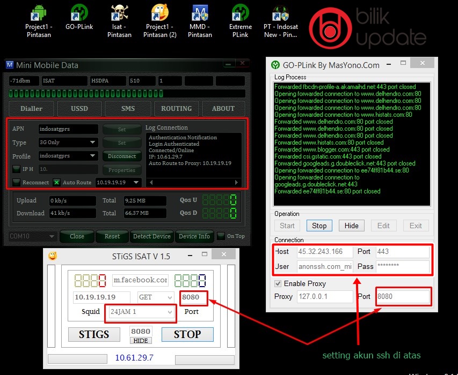Click 8080 field above HIDE

point(141,331)
